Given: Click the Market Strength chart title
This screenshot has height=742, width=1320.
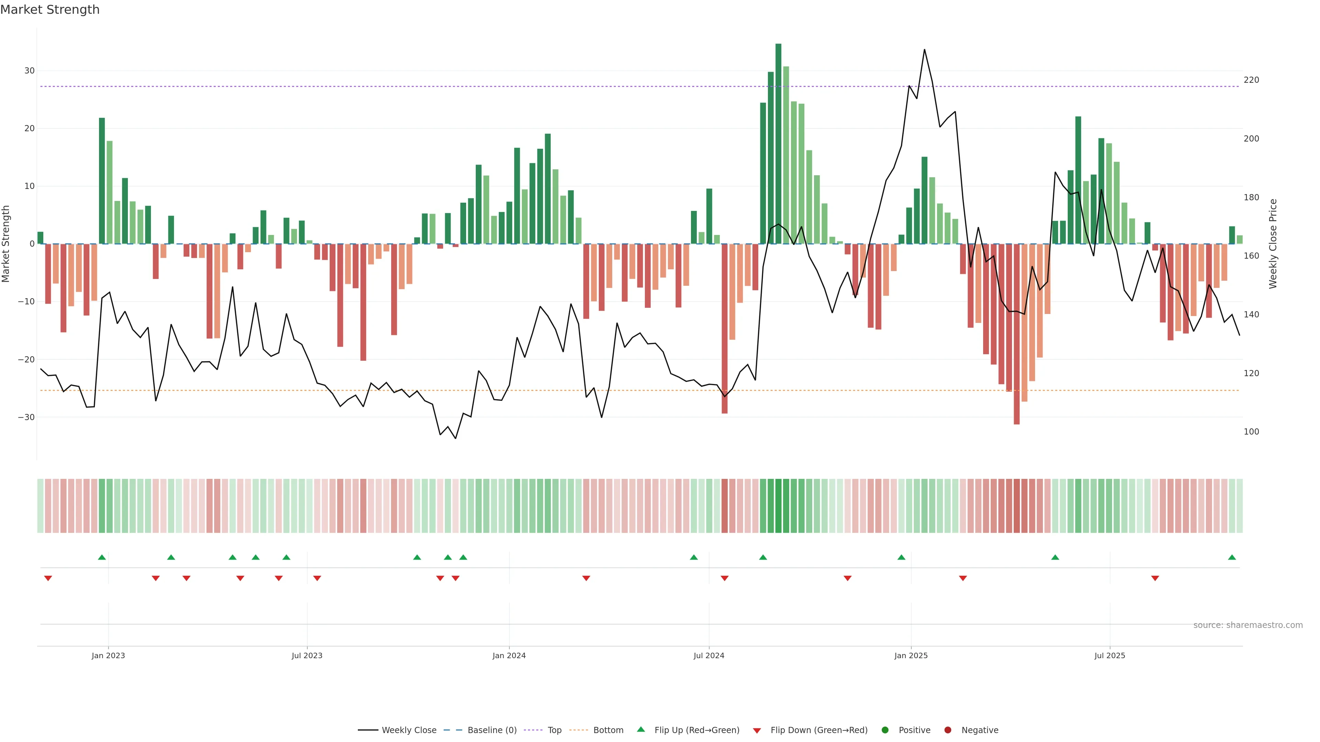Looking at the screenshot, I should point(50,10).
